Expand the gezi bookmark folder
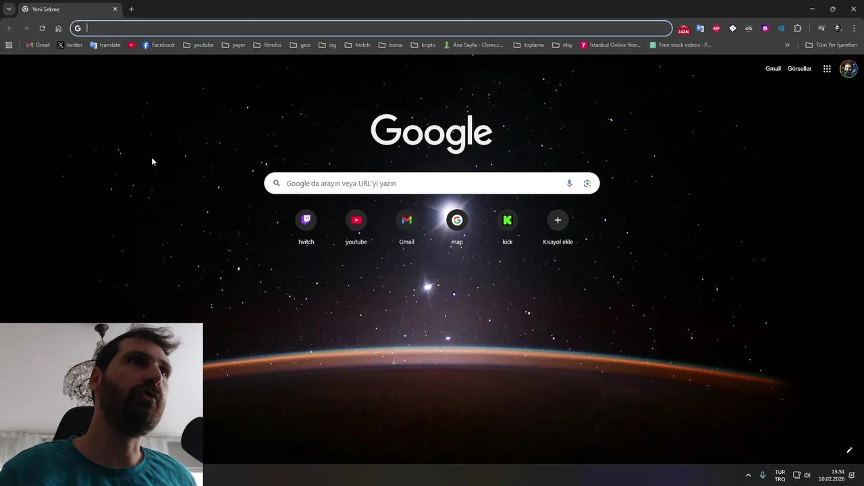 pos(300,45)
